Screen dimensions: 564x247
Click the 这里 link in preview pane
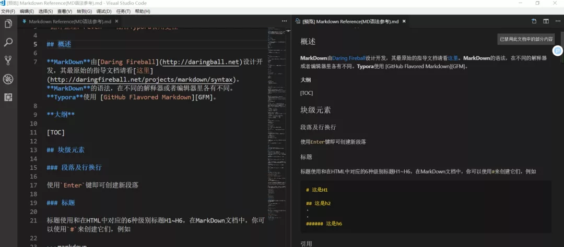[452, 58]
